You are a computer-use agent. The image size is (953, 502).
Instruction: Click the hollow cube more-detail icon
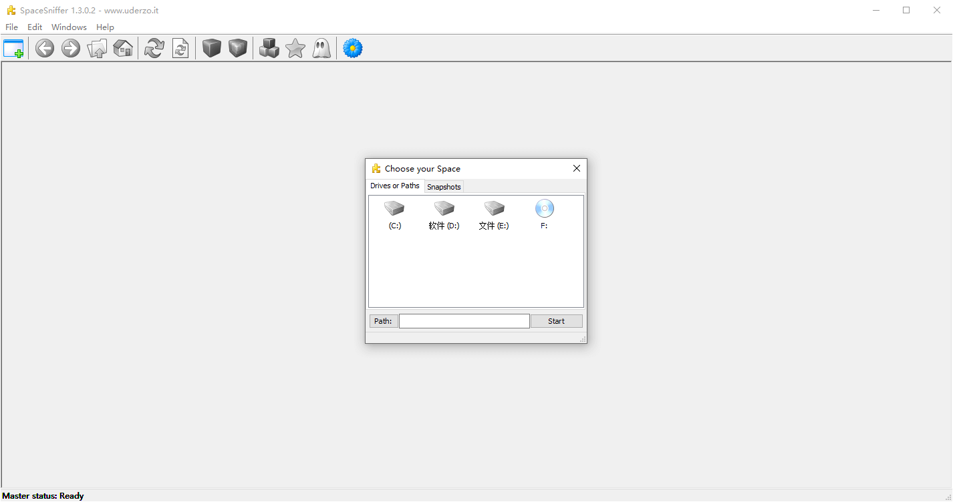click(x=238, y=49)
